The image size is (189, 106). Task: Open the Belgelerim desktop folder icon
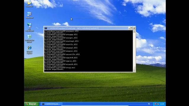coord(29,4)
